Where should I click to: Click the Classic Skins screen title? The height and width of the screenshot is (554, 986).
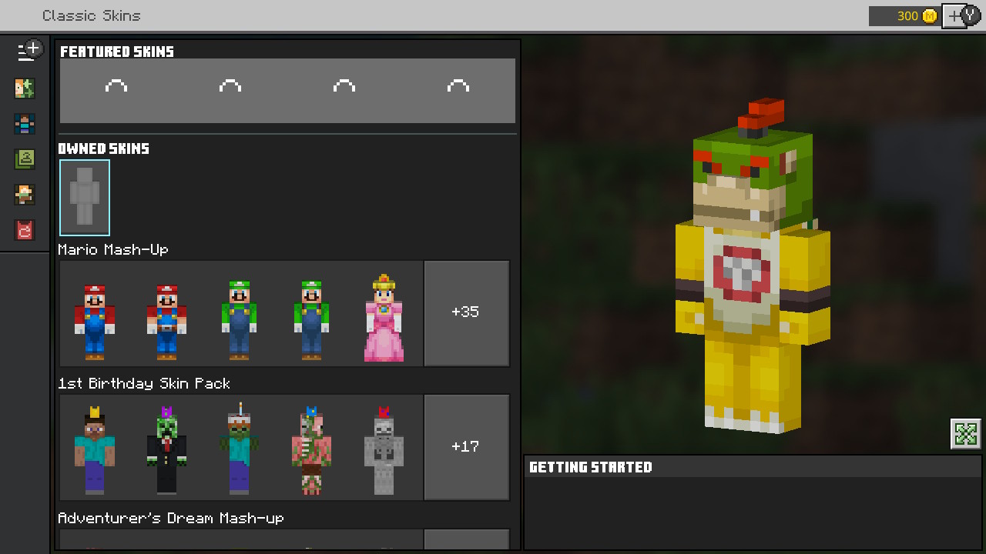pyautogui.click(x=92, y=15)
